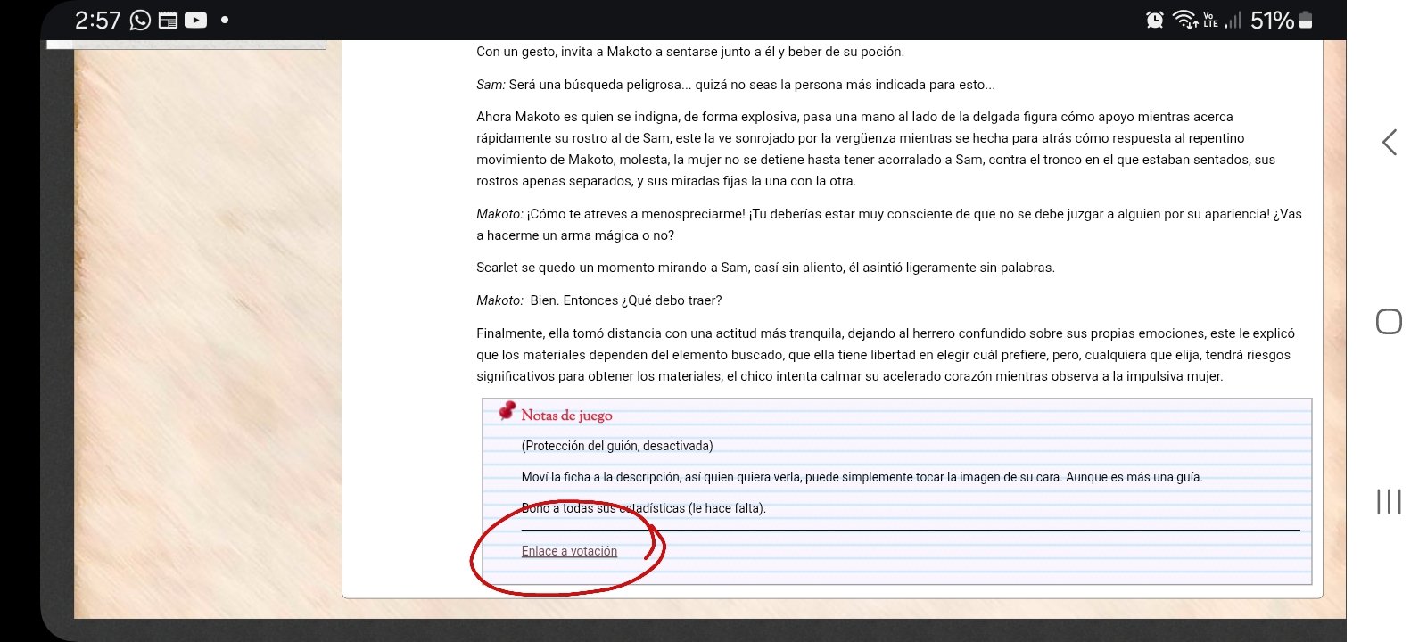Image resolution: width=1427 pixels, height=642 pixels.
Task: Tap the mobile signal strength bars
Action: 1233,20
